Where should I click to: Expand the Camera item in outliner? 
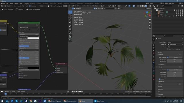[157, 12]
